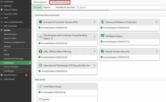The image size is (166, 102).
Task: Select the Expired filter button
Action: click(48, 7)
